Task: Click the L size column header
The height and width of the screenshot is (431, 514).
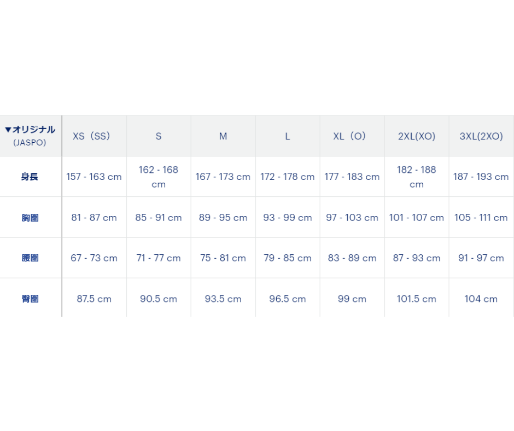Action: (288, 136)
